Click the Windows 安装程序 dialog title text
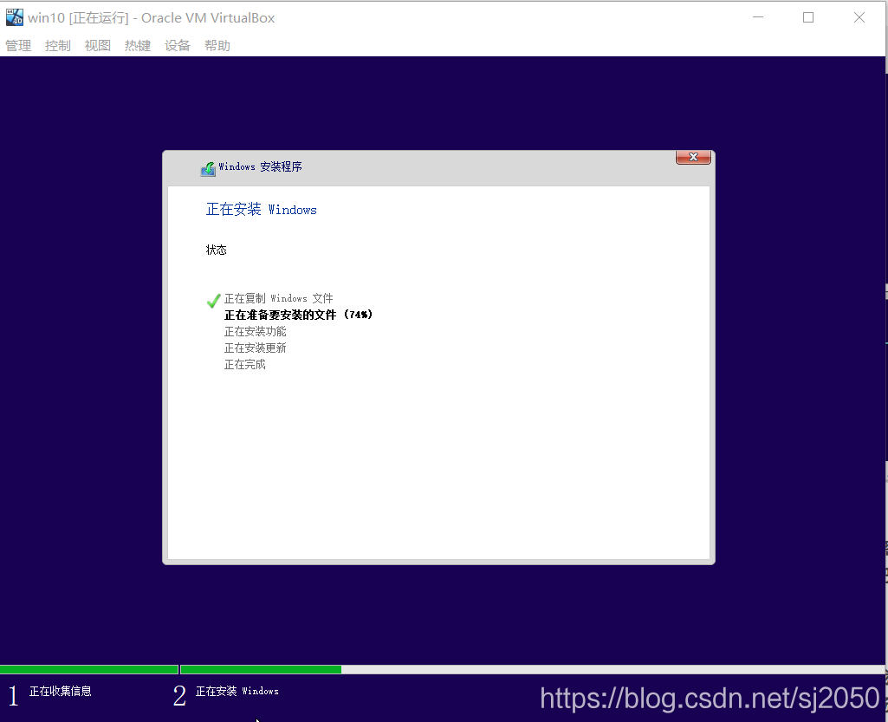This screenshot has height=722, width=888. pos(261,166)
